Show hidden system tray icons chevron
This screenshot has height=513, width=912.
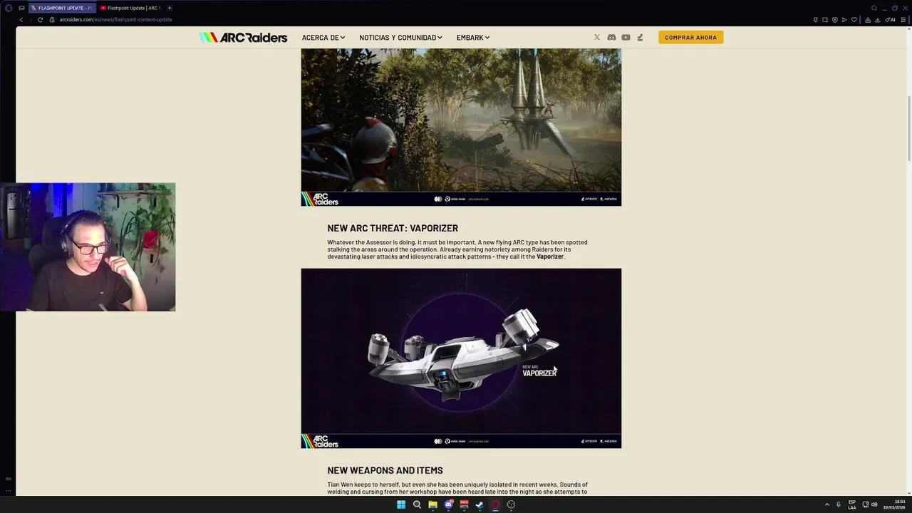pos(826,504)
